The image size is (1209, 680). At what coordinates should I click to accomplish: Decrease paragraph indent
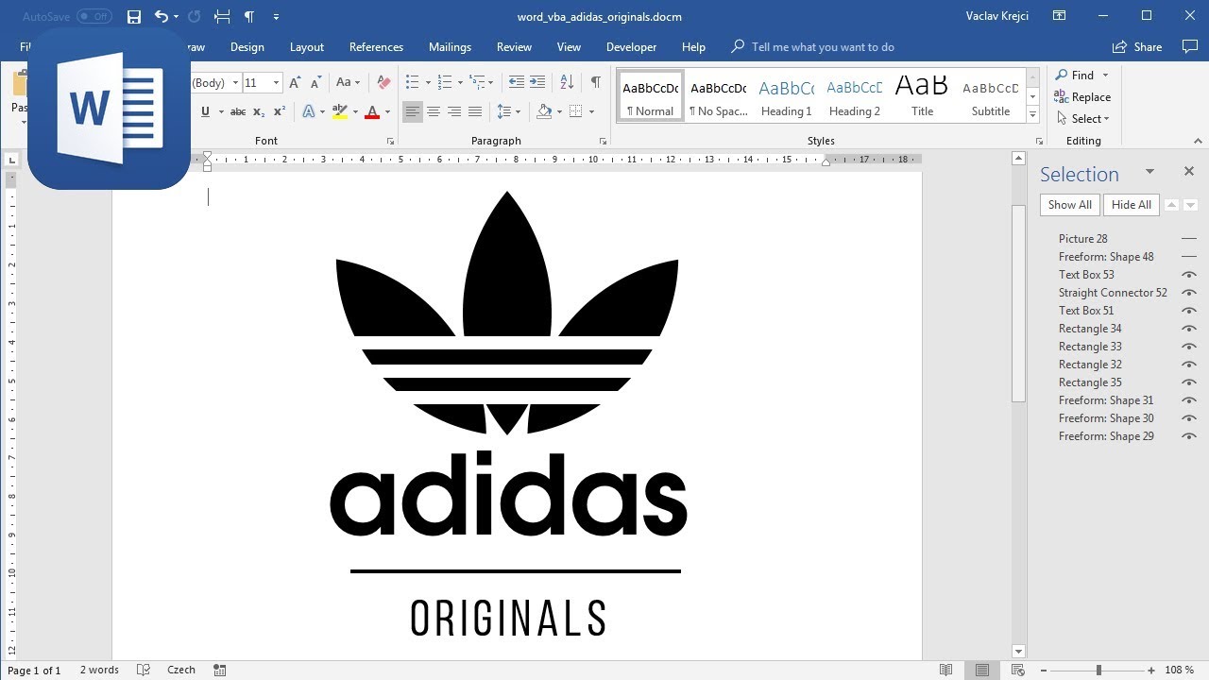(517, 83)
